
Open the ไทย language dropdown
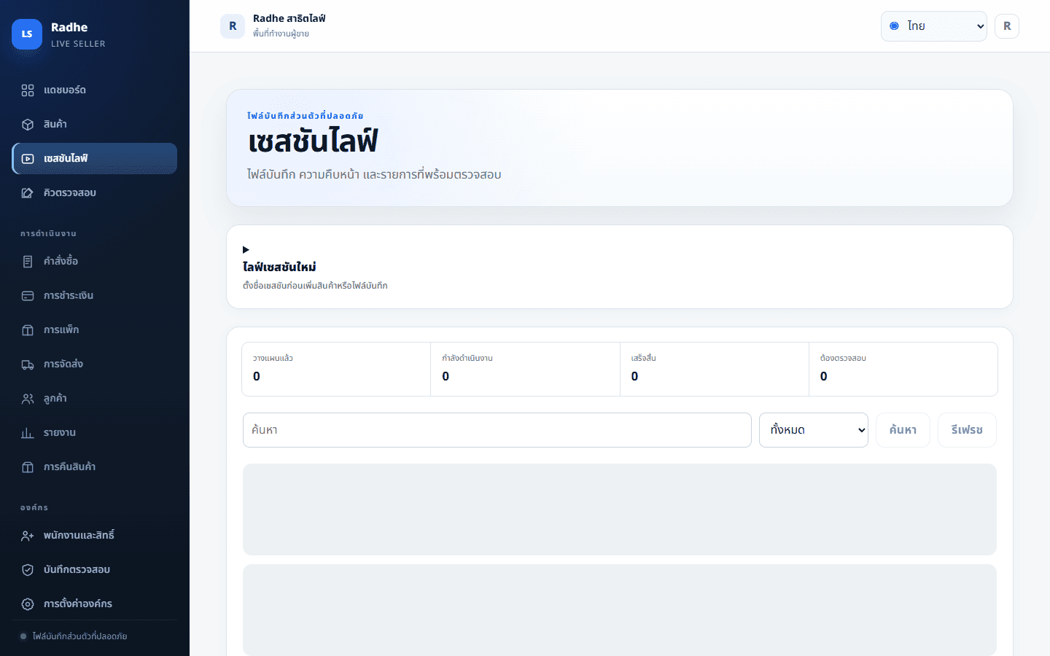(934, 26)
